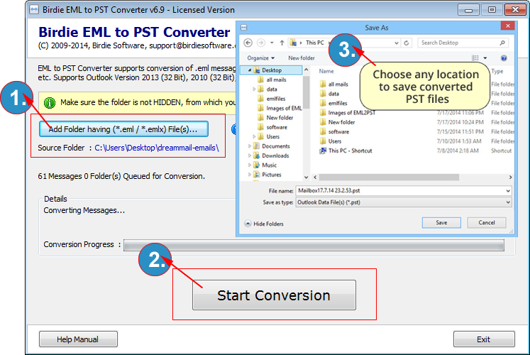Click the Back arrow in Save As dialog

point(248,43)
